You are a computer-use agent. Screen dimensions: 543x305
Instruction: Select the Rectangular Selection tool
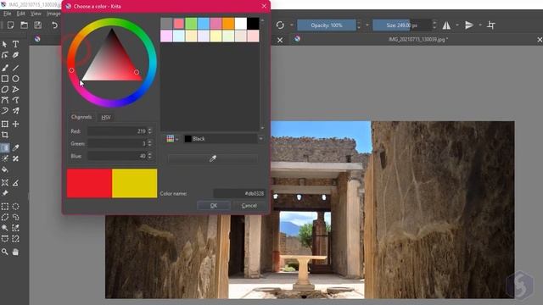pyautogui.click(x=4, y=207)
